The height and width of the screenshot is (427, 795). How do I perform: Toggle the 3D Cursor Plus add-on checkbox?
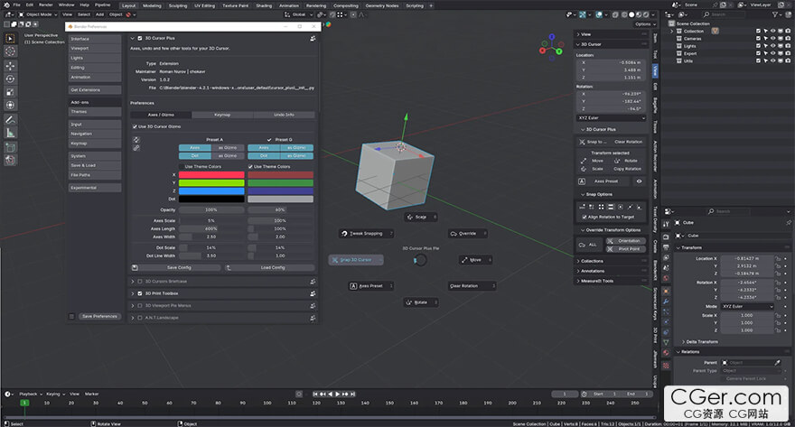(x=140, y=38)
